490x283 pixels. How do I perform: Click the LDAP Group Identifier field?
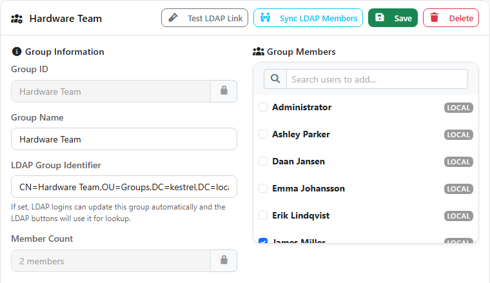pos(124,187)
